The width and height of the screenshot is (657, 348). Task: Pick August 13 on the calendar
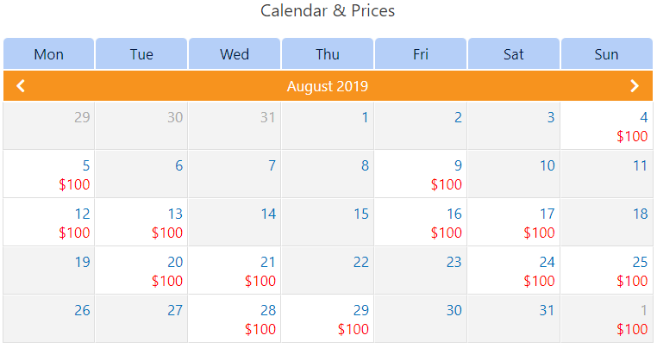click(141, 222)
